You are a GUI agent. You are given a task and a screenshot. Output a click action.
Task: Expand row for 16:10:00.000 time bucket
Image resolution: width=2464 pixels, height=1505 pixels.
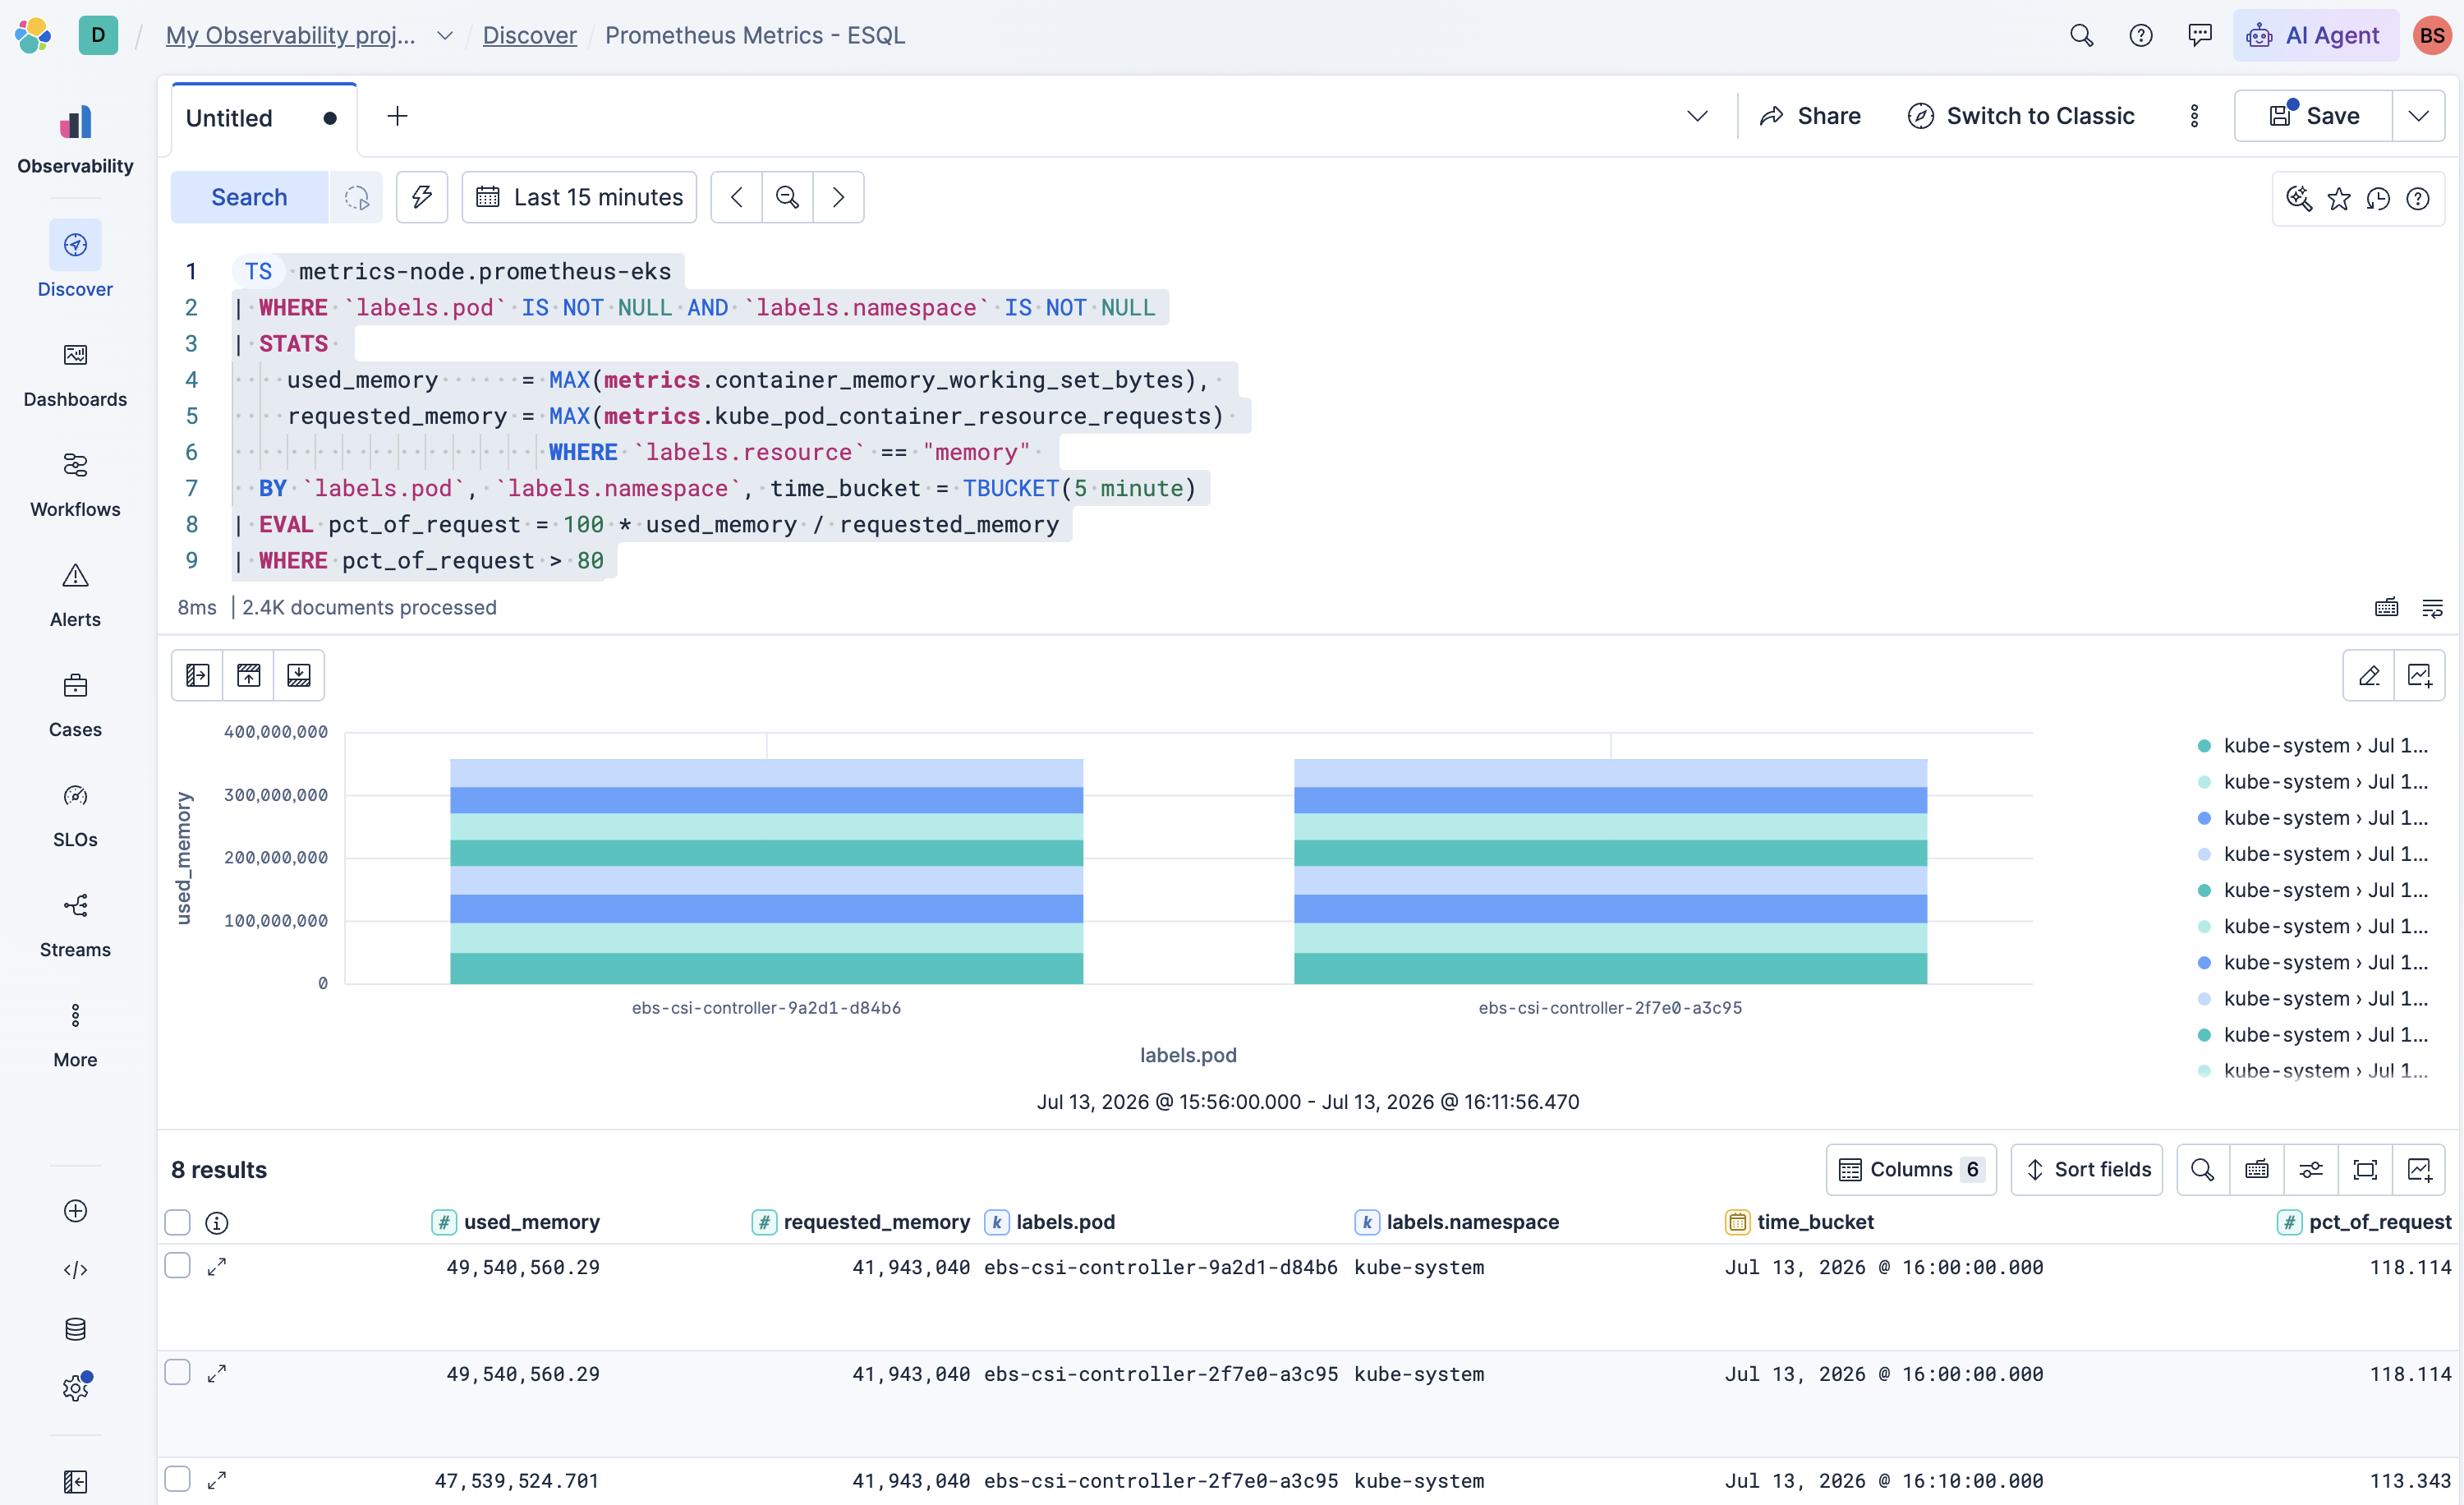[x=216, y=1480]
